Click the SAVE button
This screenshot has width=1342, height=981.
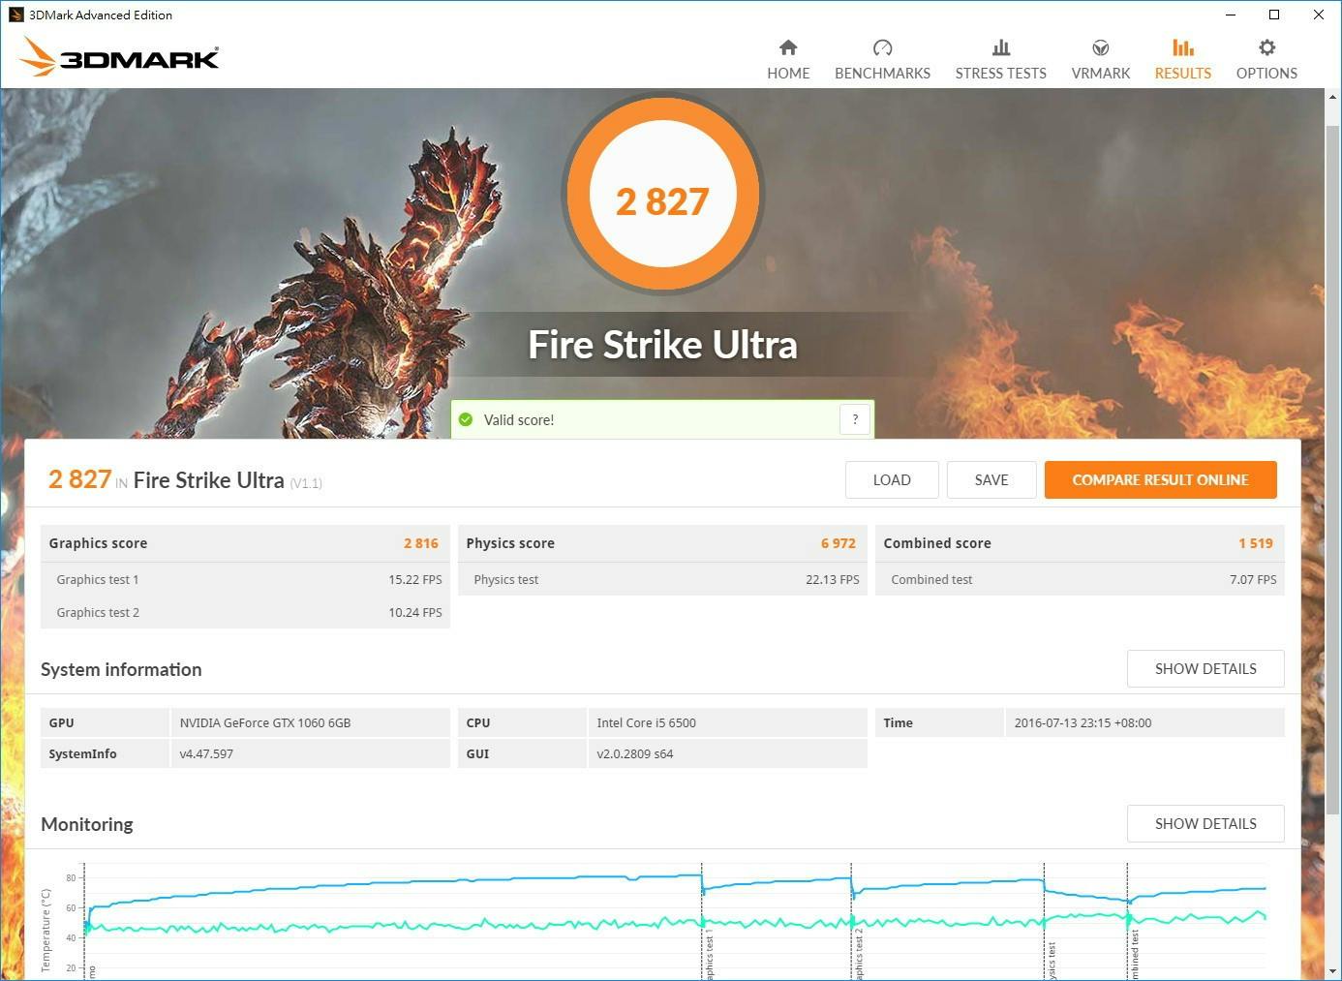991,479
